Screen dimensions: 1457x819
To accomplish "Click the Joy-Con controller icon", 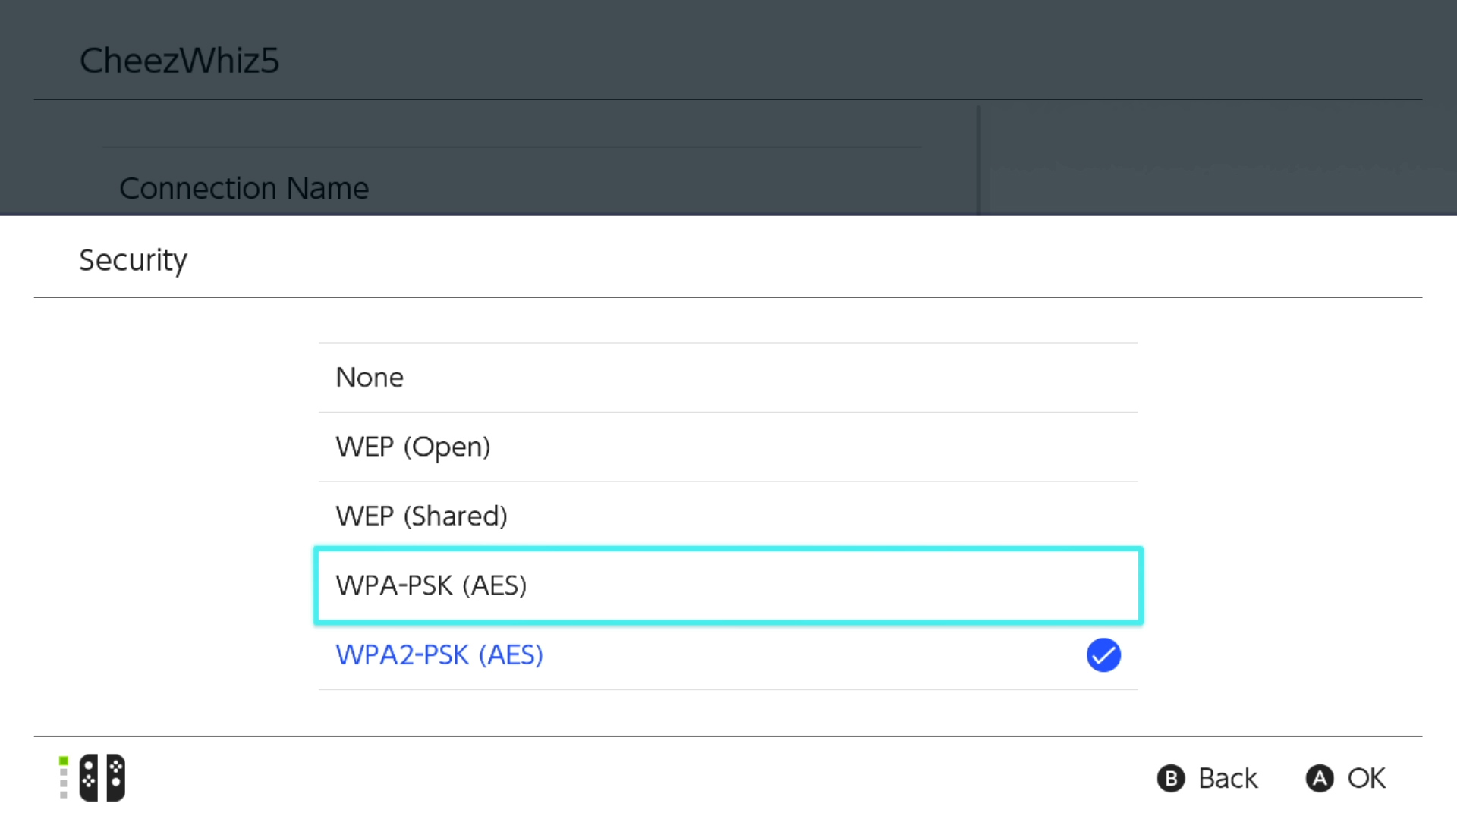I will (102, 777).
